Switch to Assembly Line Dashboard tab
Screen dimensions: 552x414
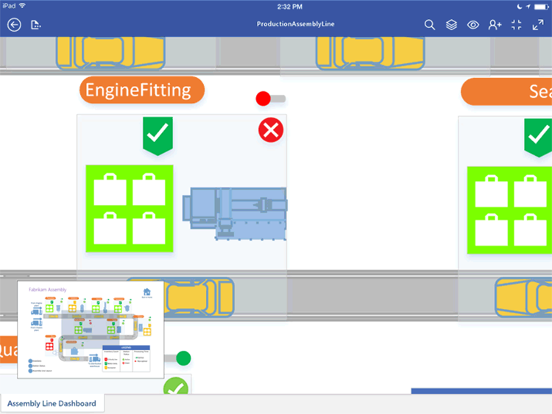[52, 404]
